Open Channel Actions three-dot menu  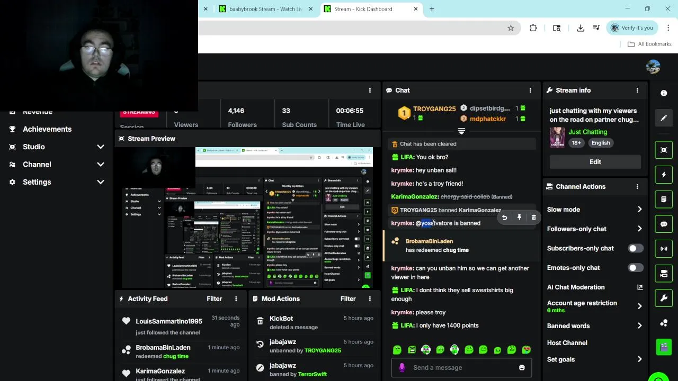coord(637,187)
